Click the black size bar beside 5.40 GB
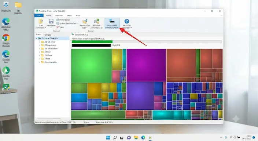258x141 pixels. point(91,45)
